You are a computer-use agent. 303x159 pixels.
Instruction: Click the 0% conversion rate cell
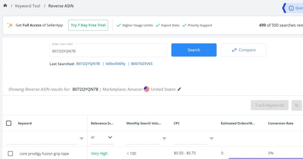[x=271, y=153]
